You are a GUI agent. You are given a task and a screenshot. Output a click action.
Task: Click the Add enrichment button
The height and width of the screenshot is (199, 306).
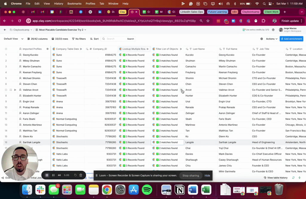pos(291,39)
